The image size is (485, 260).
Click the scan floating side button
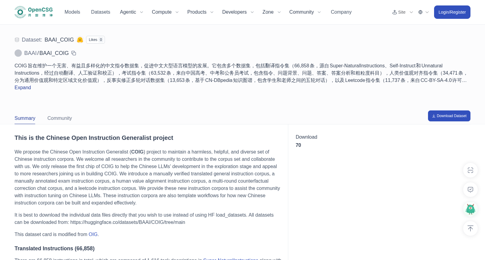pos(470,170)
